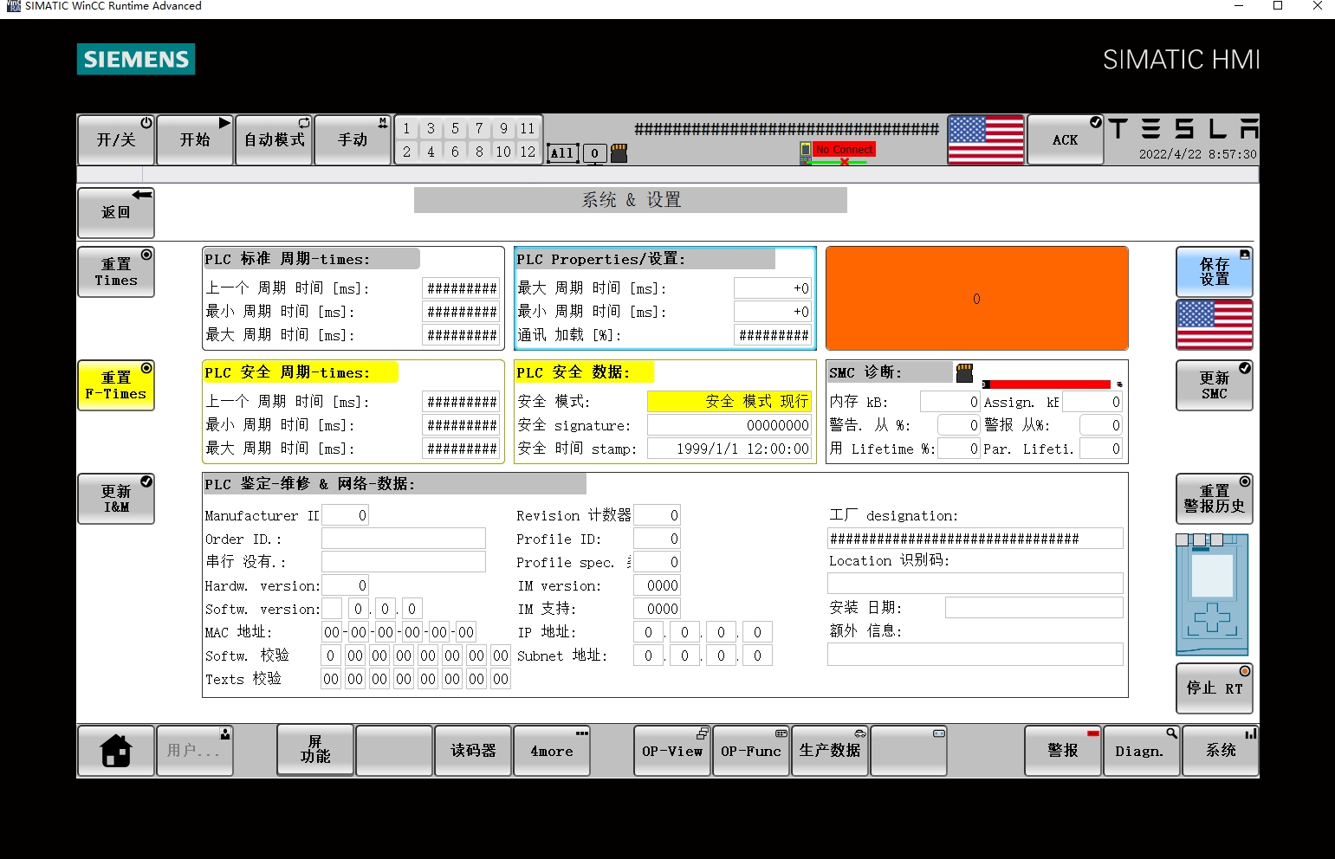The width and height of the screenshot is (1335, 859).
Task: Click the PLC module picture on right side
Action: click(1212, 594)
